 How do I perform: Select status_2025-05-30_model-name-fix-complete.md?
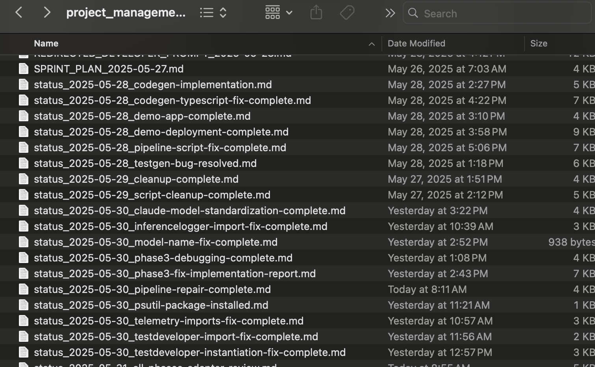156,242
